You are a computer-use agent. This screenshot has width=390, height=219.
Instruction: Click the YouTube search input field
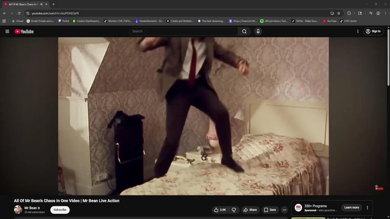click(x=183, y=31)
